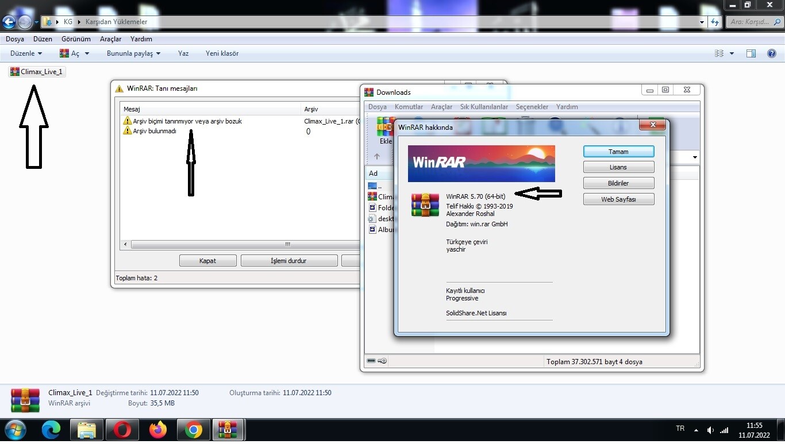
Task: Click the Arşiv column header in diagnostics
Action: [x=330, y=109]
